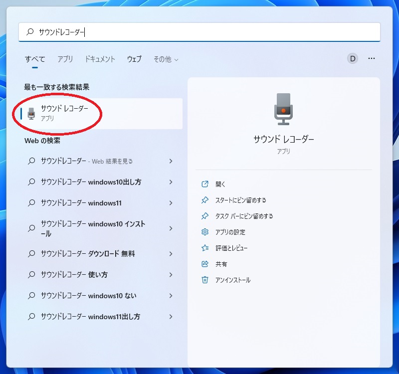This screenshot has width=399, height=374.
Task: Click the large Sound Recorder microphone icon
Action: (283, 109)
